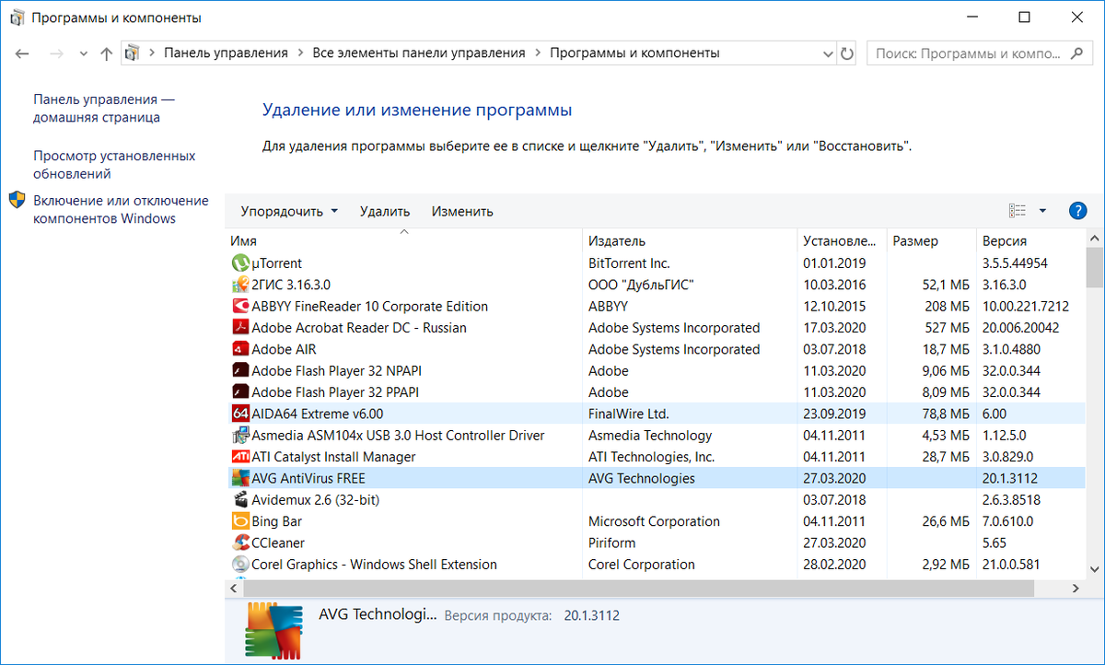The height and width of the screenshot is (665, 1105).
Task: Click Adobe Flash Player 32 NPAPI icon
Action: click(239, 371)
